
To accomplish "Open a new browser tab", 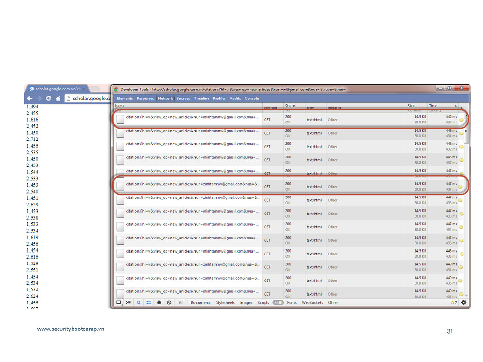I will pyautogui.click(x=96, y=89).
